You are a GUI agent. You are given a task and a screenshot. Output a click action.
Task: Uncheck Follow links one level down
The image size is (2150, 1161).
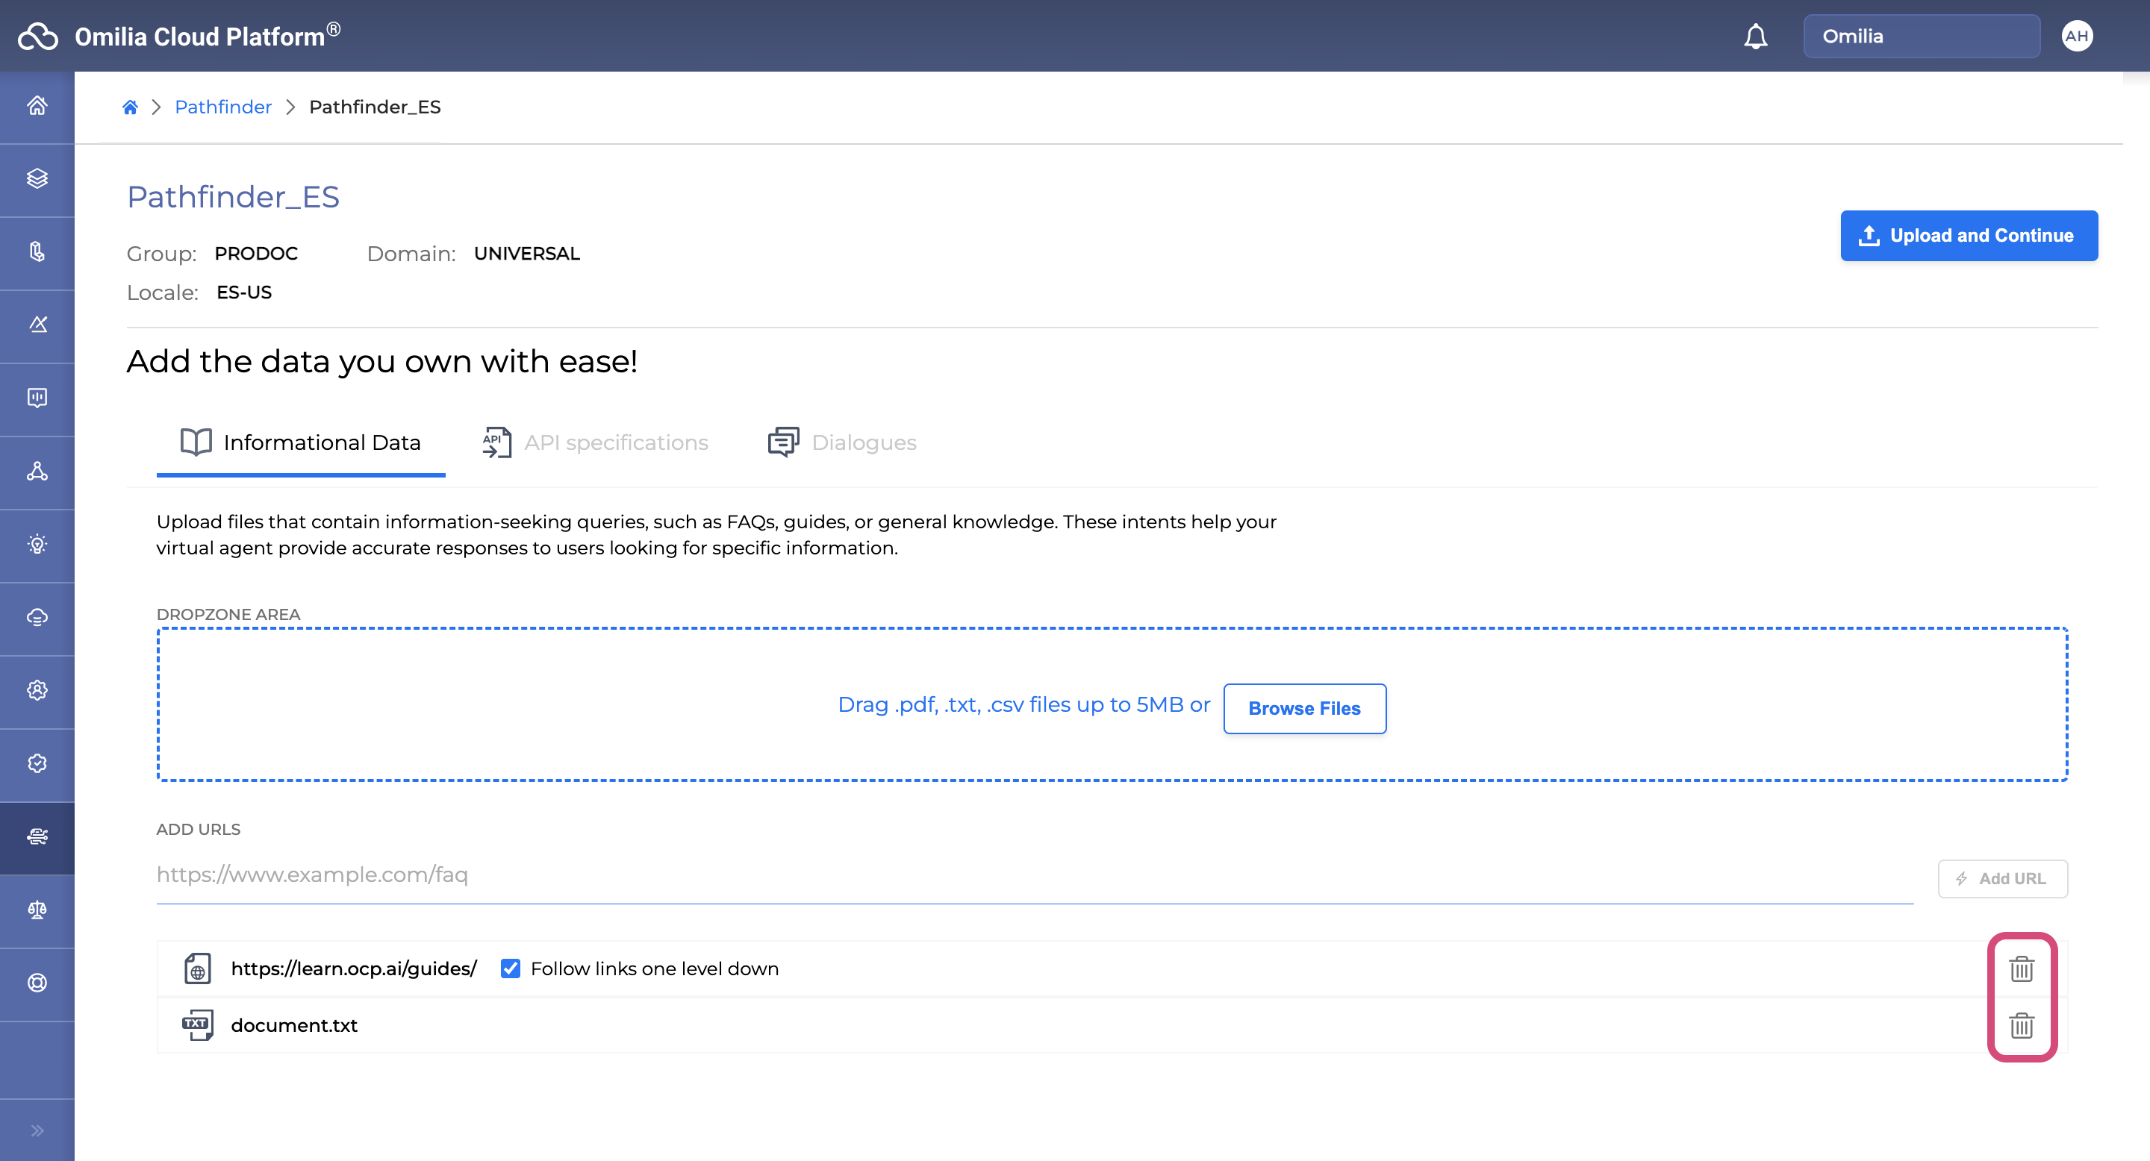tap(510, 968)
